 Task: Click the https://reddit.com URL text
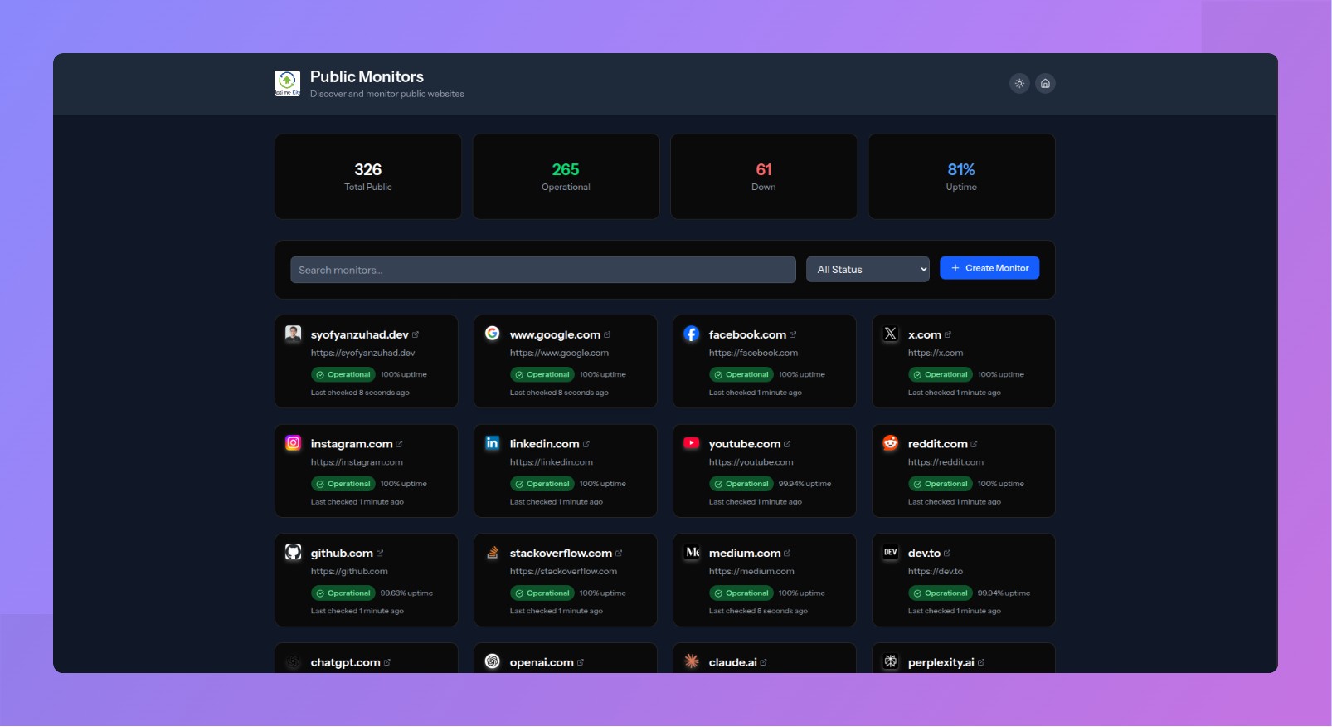pyautogui.click(x=946, y=462)
